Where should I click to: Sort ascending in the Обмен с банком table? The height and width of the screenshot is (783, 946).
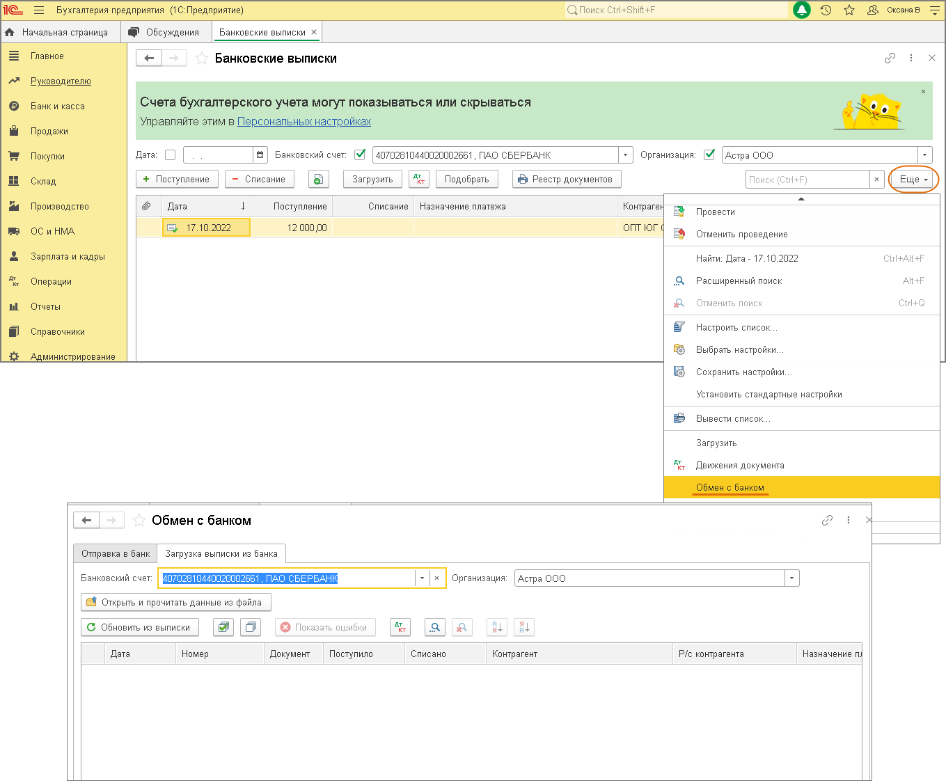497,627
